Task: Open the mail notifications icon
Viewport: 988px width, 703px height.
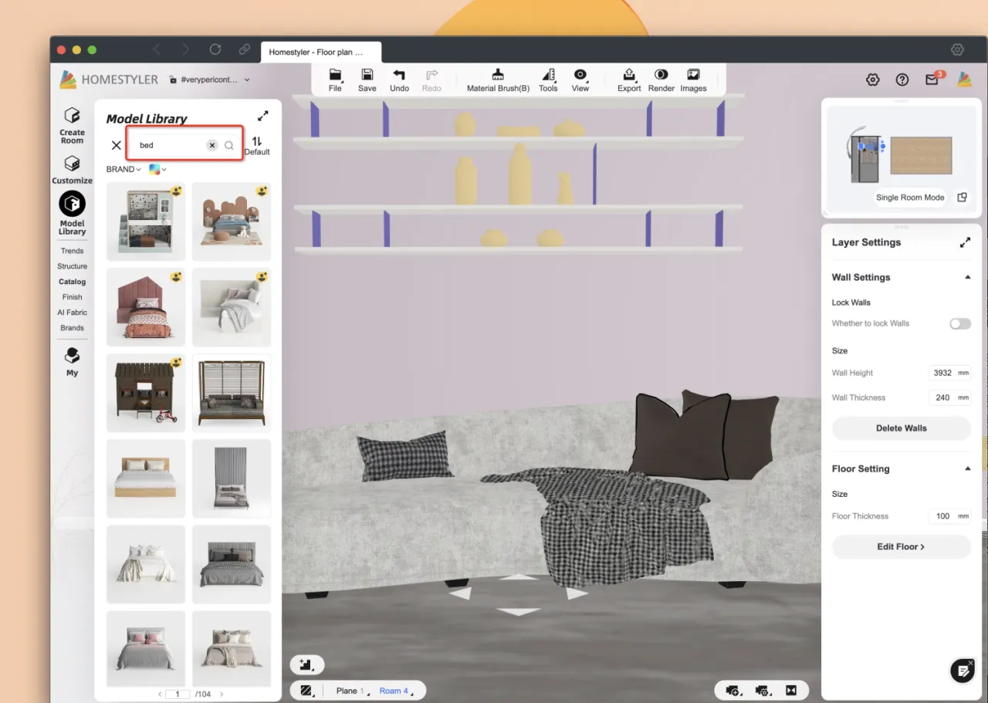Action: (x=932, y=79)
